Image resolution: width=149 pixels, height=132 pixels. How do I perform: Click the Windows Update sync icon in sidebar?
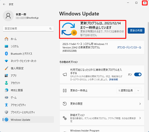(x=6, y=119)
